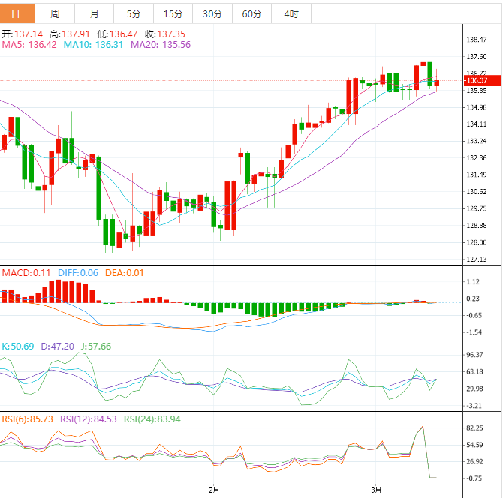The height and width of the screenshot is (498, 503).
Task: Click the last red candlestick on the chart
Action: click(437, 83)
